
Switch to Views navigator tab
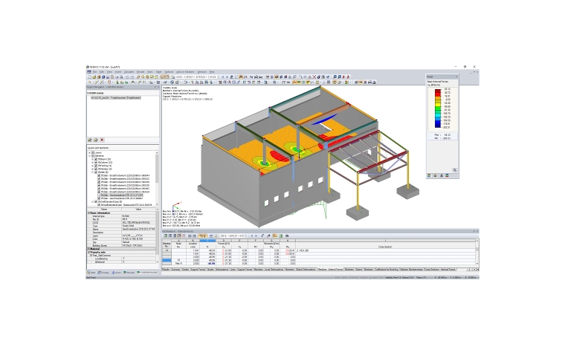point(117,273)
